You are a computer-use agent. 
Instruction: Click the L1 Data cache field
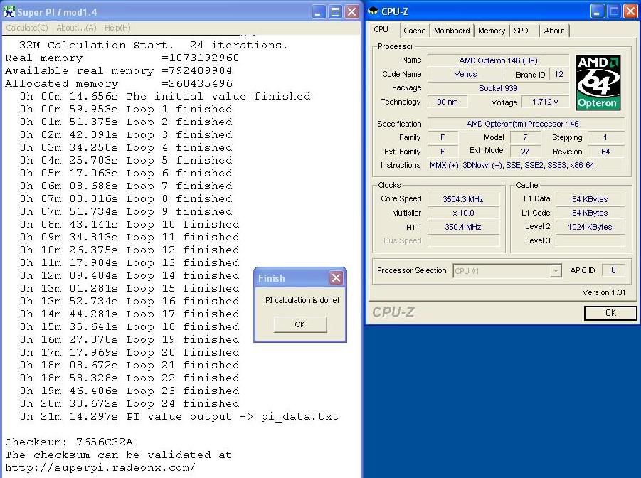pos(590,199)
